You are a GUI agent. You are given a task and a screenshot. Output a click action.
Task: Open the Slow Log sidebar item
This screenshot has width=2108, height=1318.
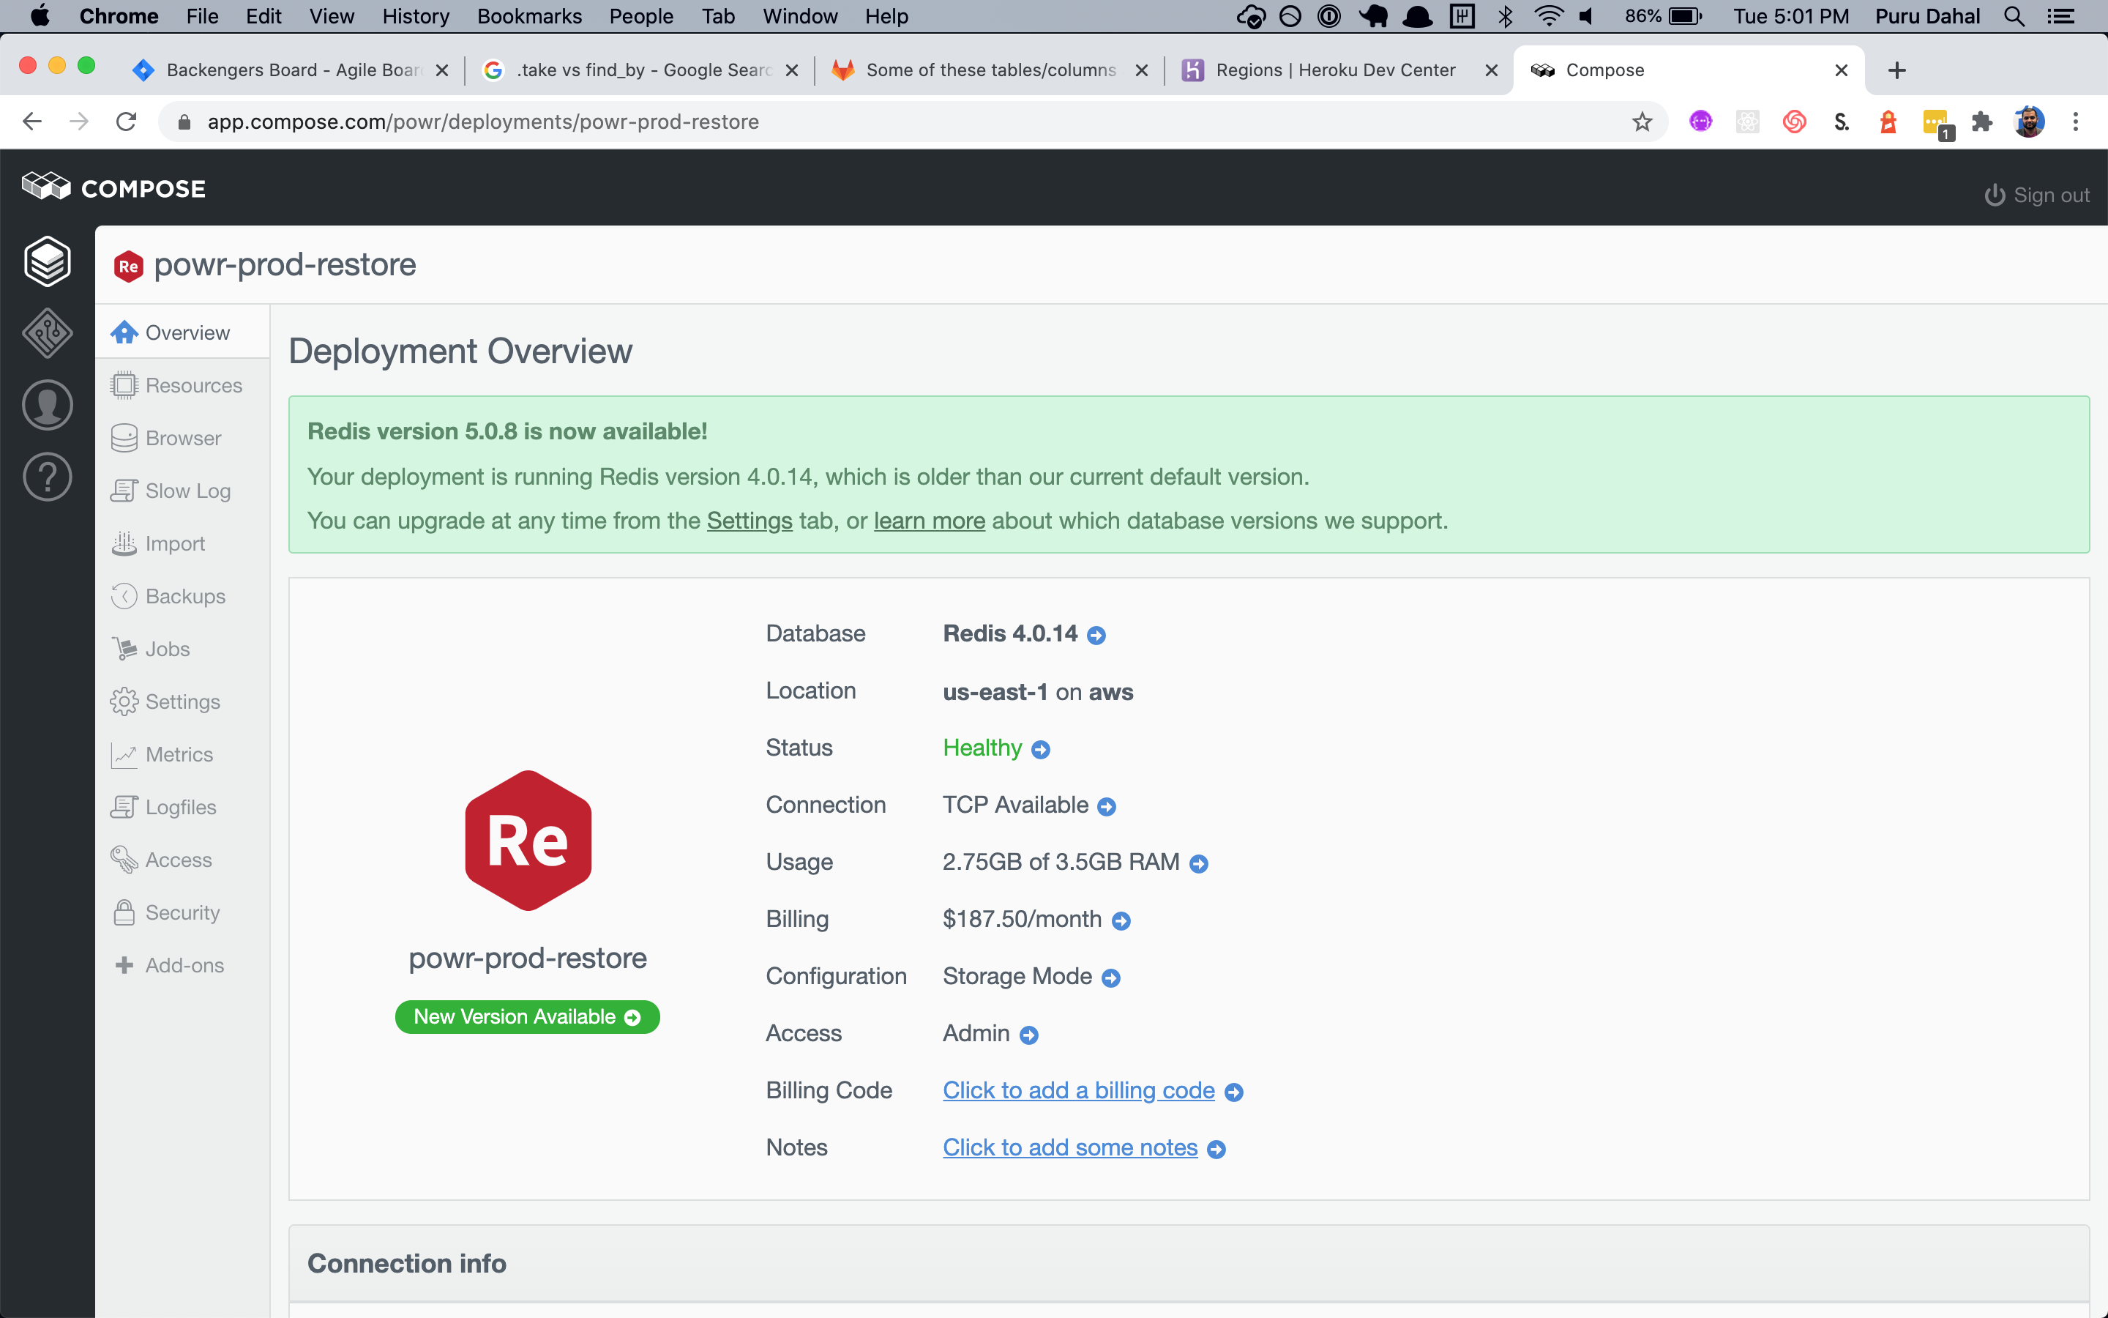click(187, 491)
